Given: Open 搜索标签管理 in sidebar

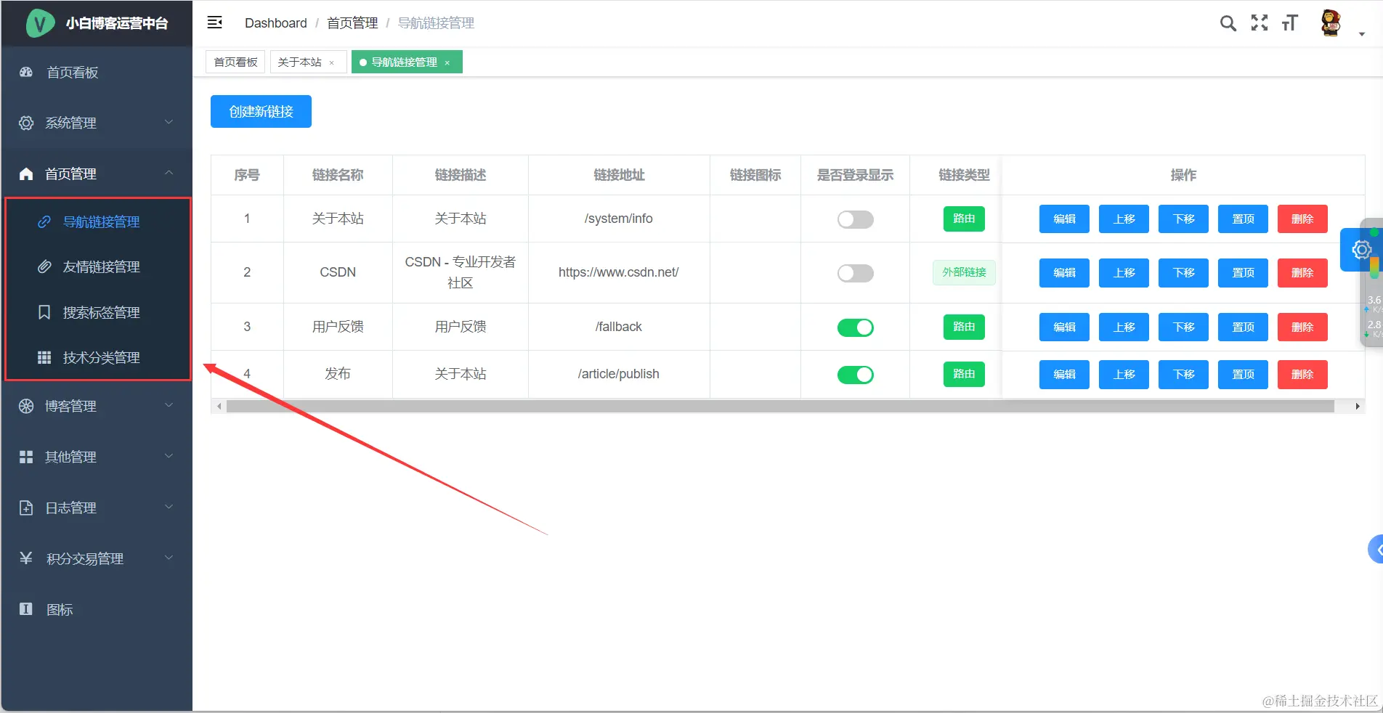Looking at the screenshot, I should [101, 312].
